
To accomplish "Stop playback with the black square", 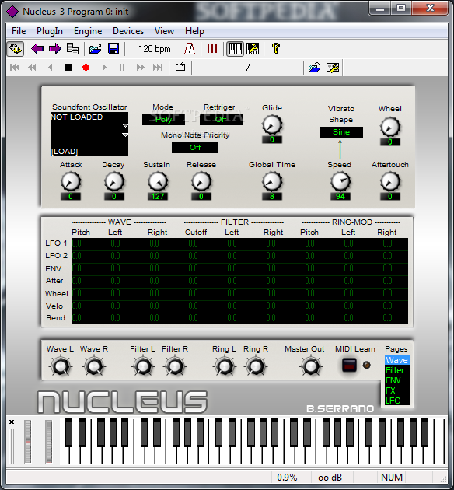I will pos(68,67).
